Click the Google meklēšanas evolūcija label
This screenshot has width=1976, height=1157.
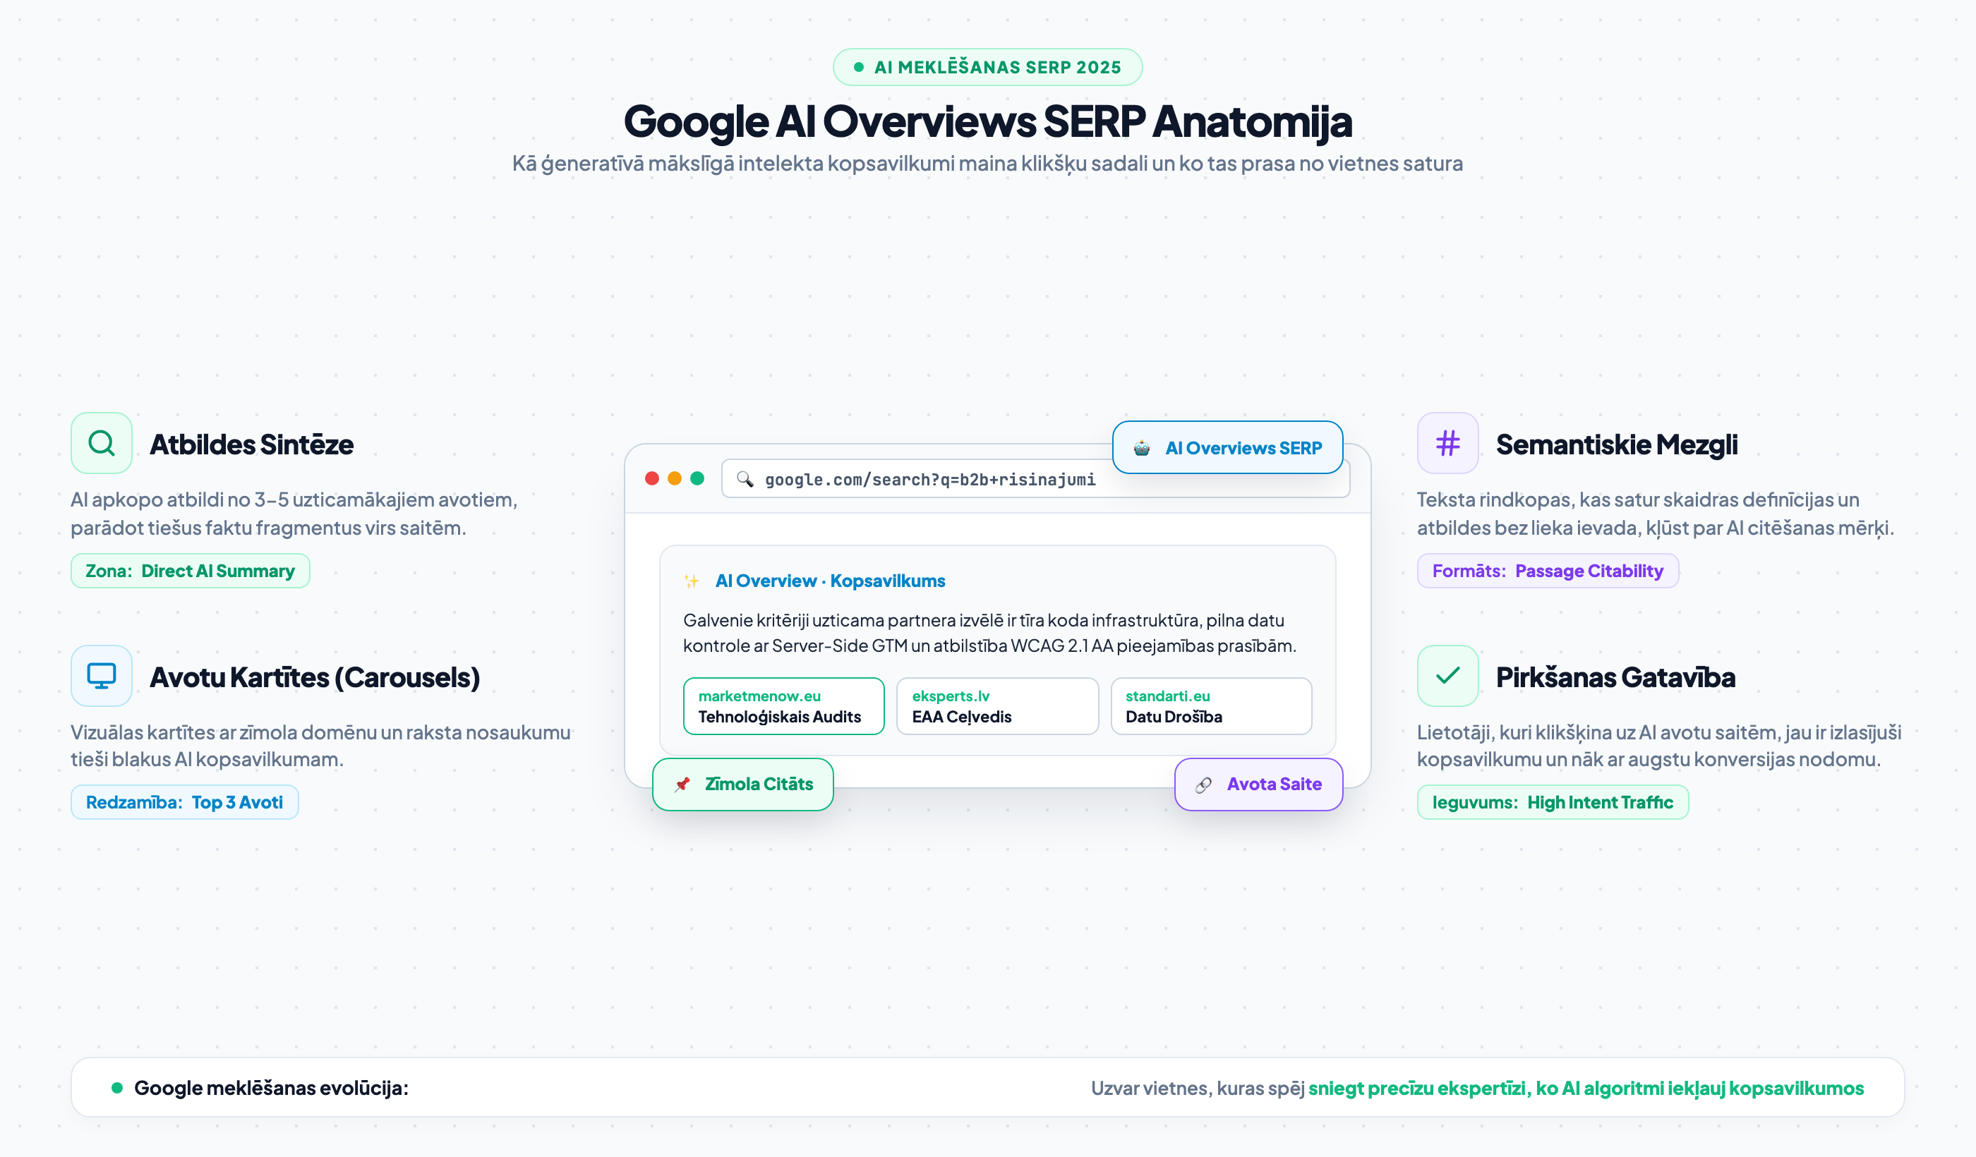[x=271, y=1088]
